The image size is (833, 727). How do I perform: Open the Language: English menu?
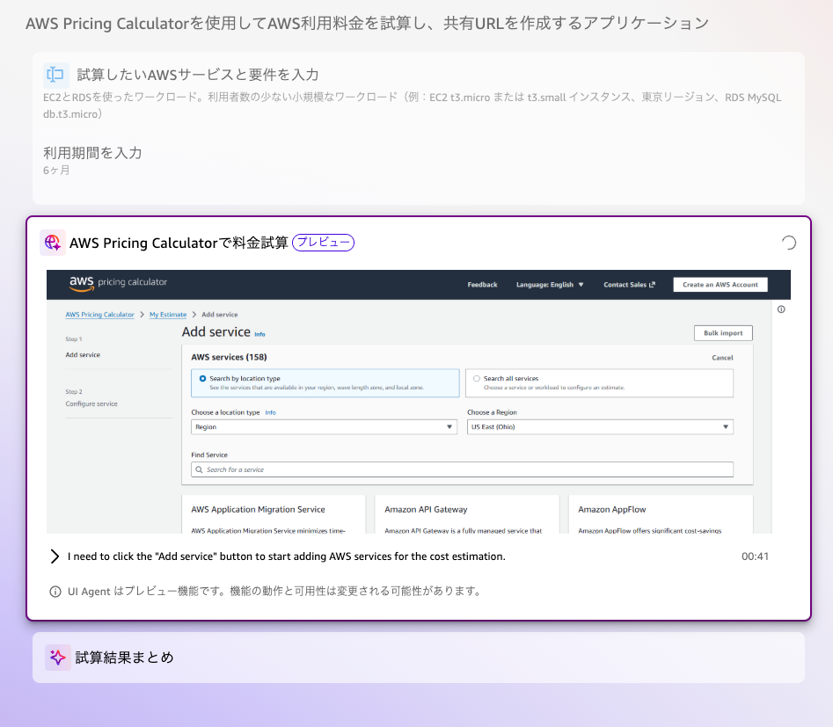pyautogui.click(x=550, y=285)
